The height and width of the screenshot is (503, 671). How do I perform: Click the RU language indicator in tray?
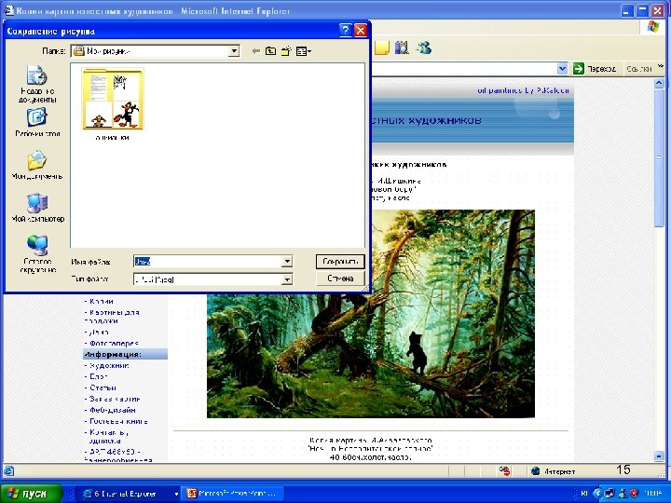(x=584, y=494)
